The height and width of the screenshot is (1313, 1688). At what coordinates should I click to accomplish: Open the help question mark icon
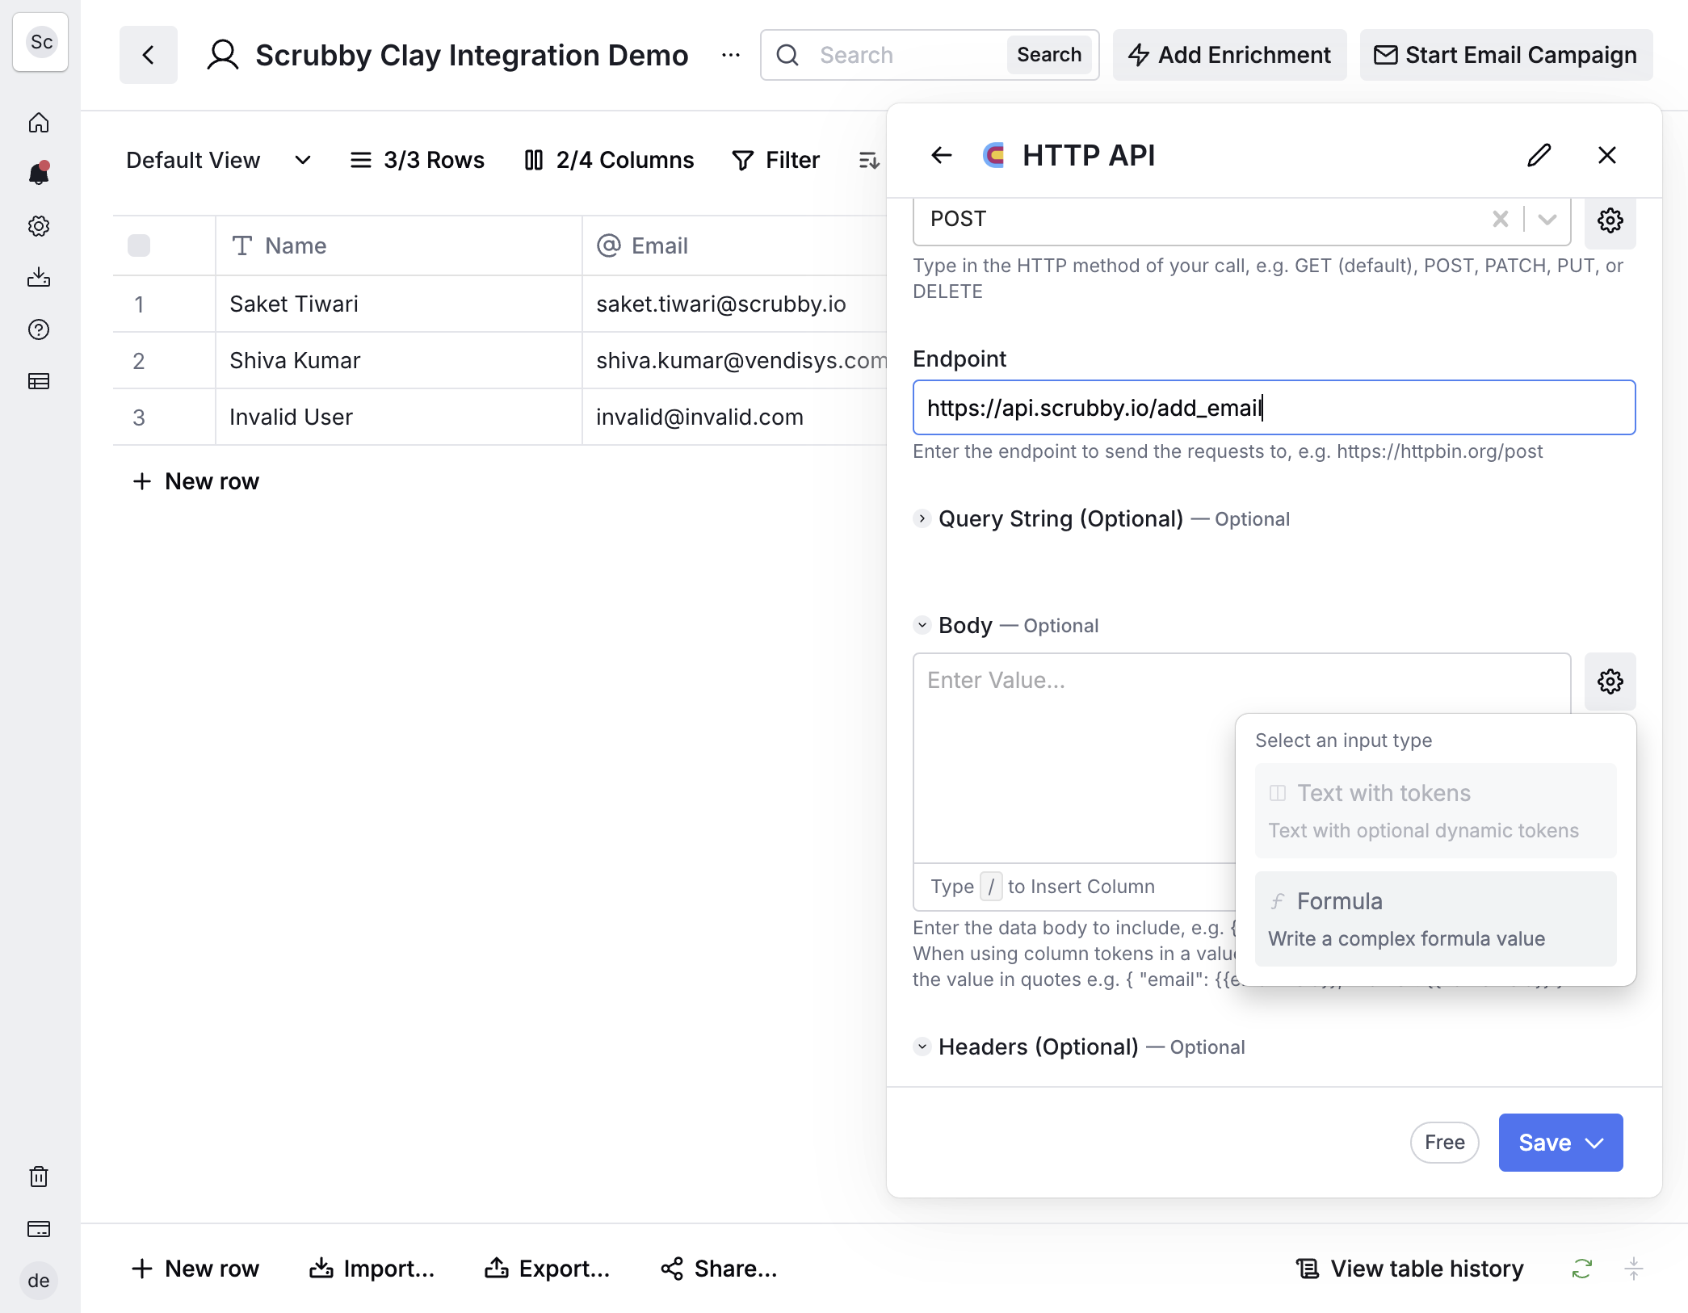[x=39, y=329]
